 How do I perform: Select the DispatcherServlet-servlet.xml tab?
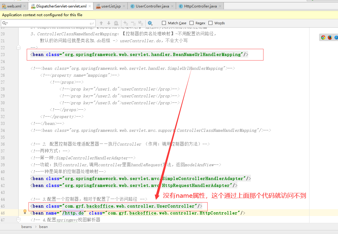tap(61, 6)
